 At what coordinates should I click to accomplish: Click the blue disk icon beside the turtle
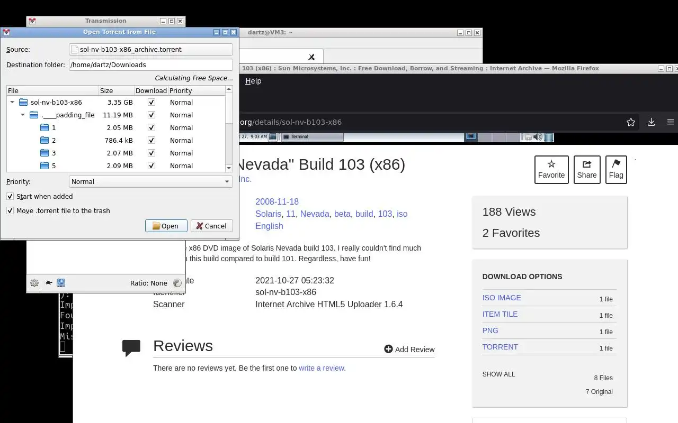pos(61,283)
